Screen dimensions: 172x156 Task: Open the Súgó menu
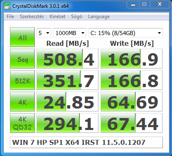pyautogui.click(x=76, y=17)
